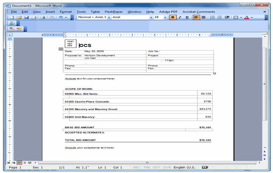This screenshot has height=173, width=273.
Task: Open the FlashPaper menu
Action: tap(113, 11)
